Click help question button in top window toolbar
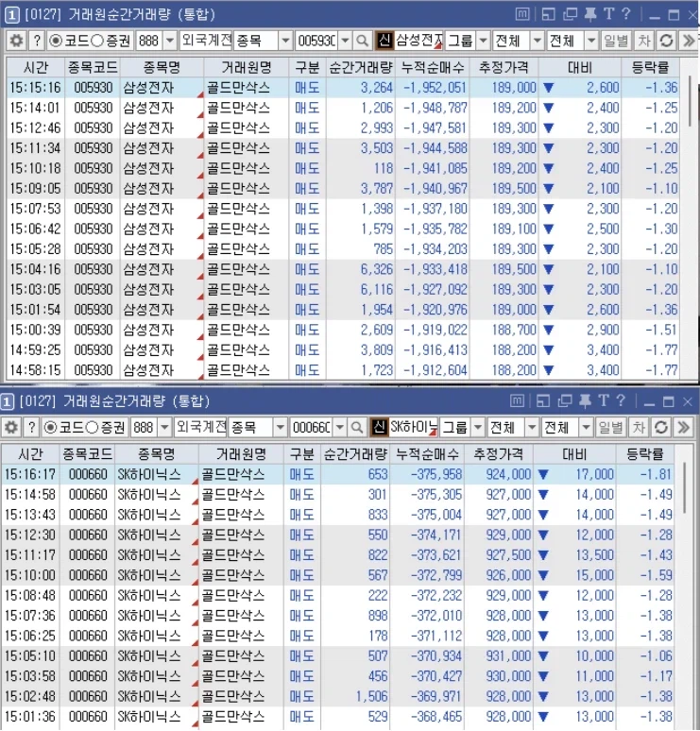Screen dimensions: 700x731 [37, 41]
